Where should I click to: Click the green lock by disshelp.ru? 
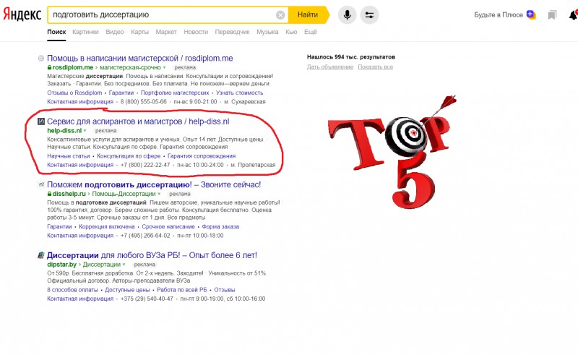(49, 194)
